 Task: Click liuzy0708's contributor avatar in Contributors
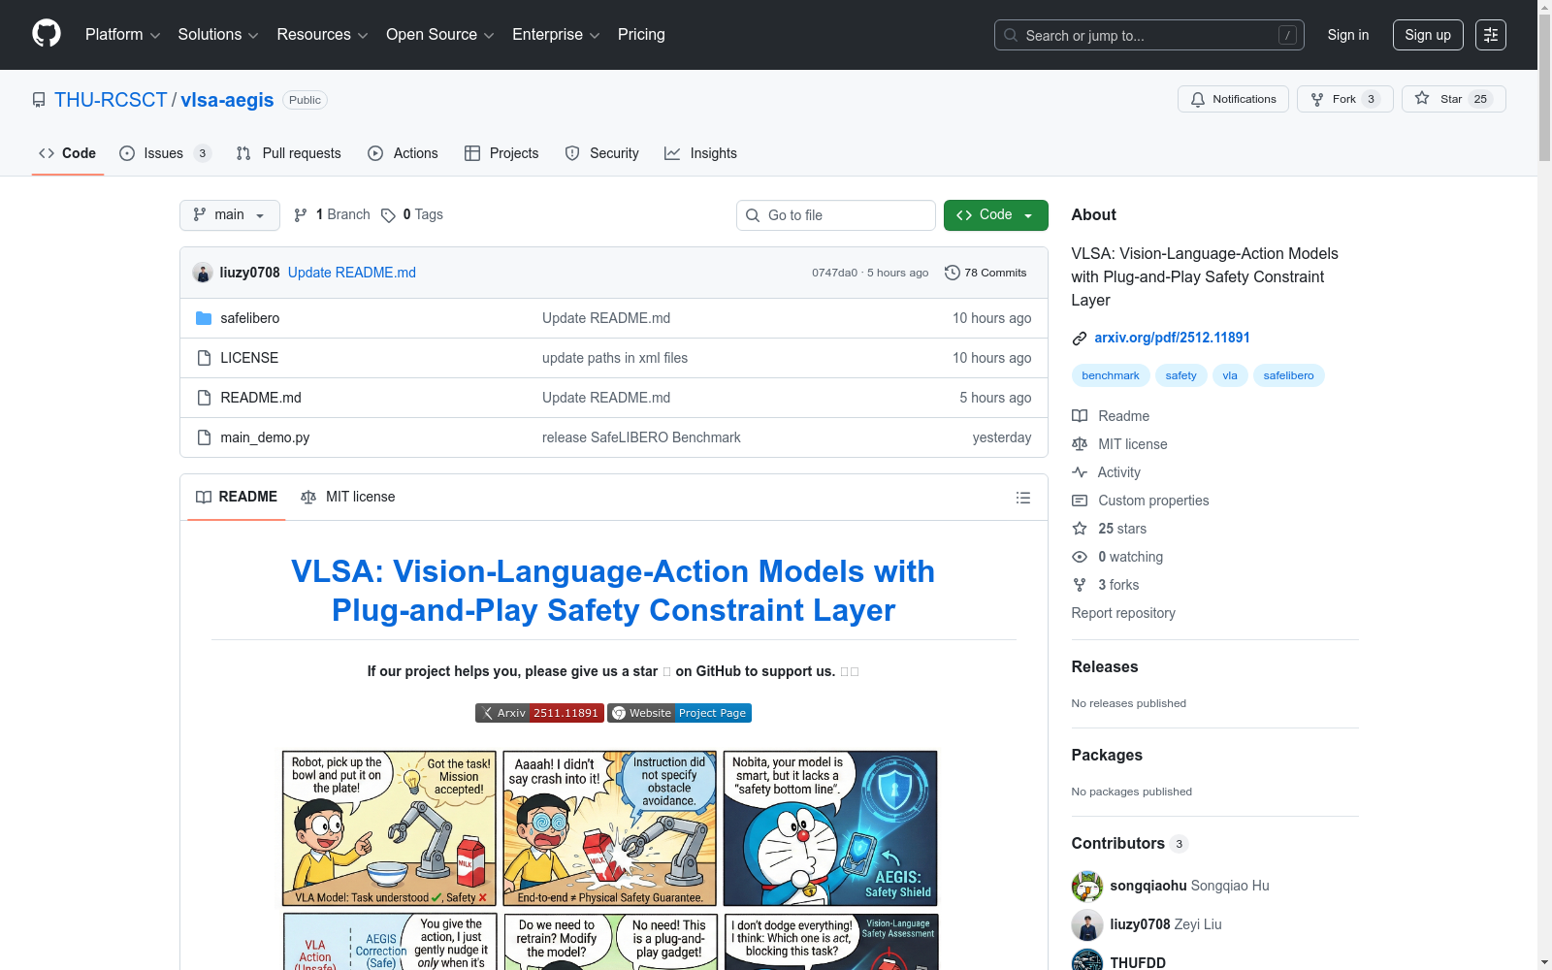click(1087, 924)
